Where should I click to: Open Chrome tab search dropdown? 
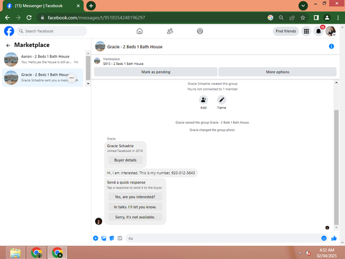pyautogui.click(x=303, y=6)
